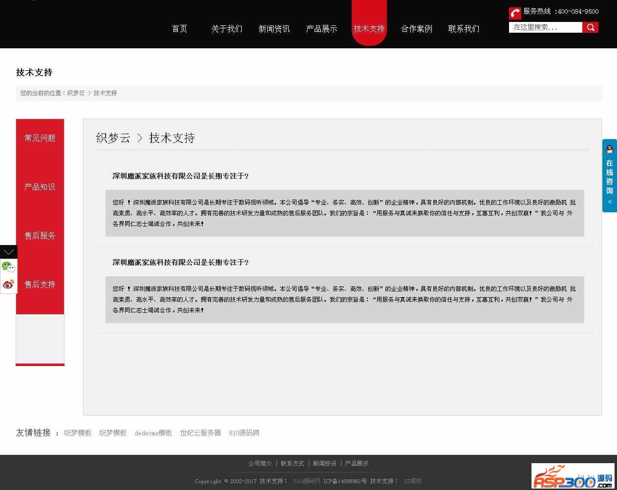Open the 在线咨询 side widget
The image size is (617, 490).
click(610, 176)
